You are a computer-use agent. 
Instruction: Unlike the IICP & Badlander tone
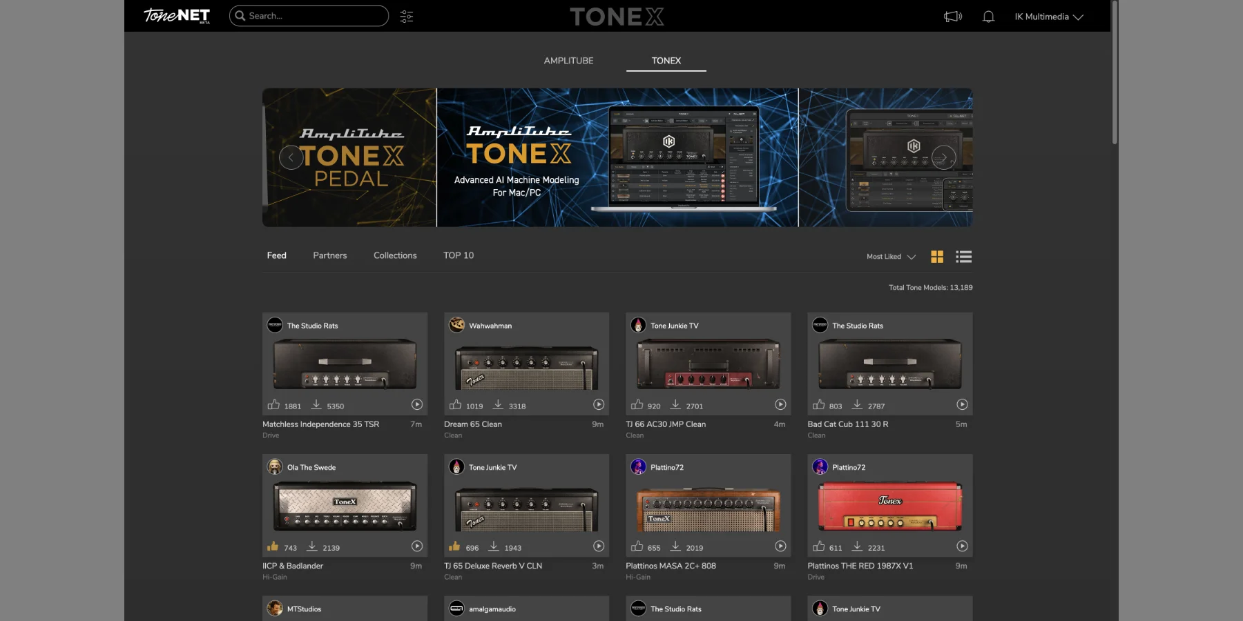point(273,546)
